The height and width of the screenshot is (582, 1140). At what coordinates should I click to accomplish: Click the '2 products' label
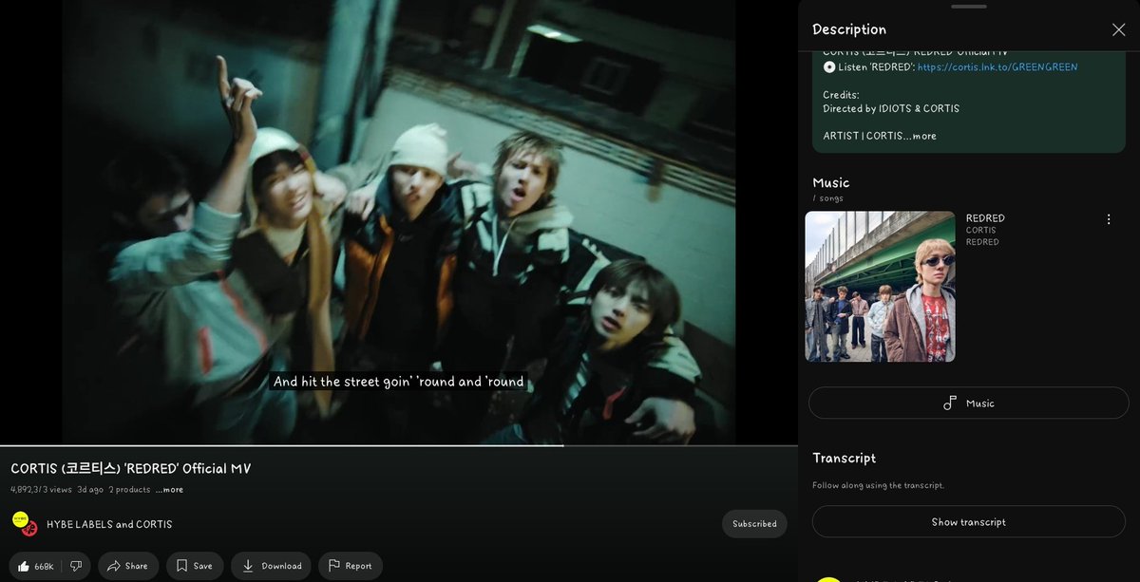click(129, 490)
